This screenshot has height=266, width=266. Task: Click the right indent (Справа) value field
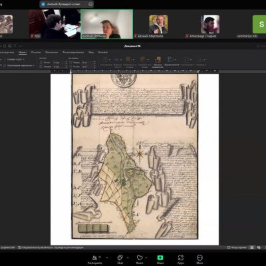pyautogui.click(x=59, y=66)
